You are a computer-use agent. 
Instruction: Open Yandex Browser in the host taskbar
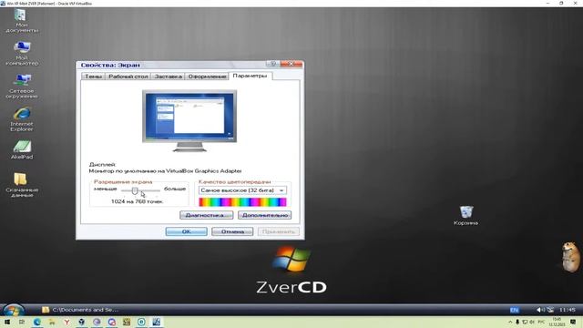[x=66, y=322]
